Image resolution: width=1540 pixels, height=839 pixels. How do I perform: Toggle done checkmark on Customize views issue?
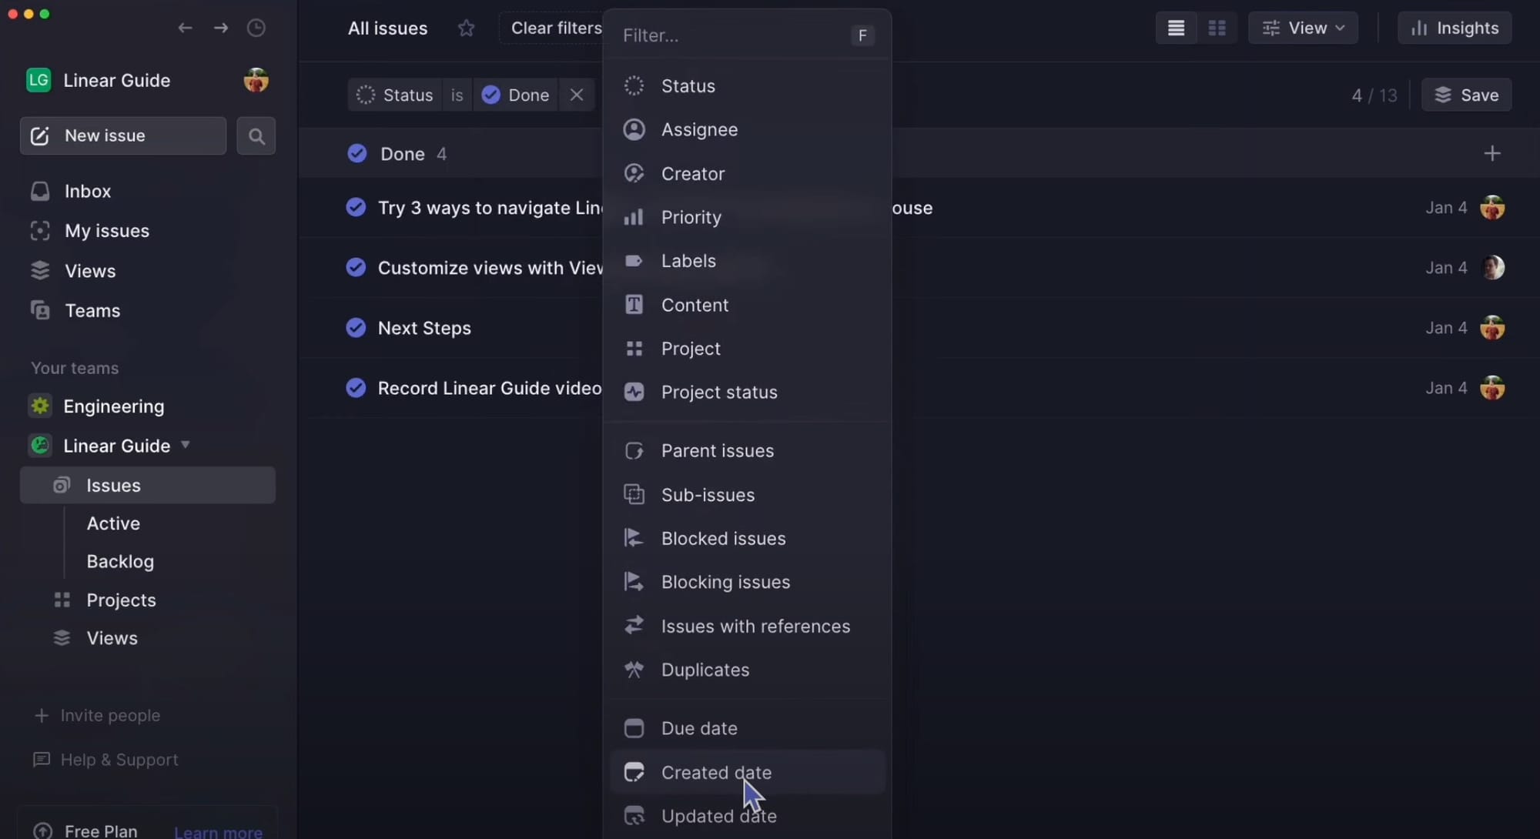pos(356,268)
